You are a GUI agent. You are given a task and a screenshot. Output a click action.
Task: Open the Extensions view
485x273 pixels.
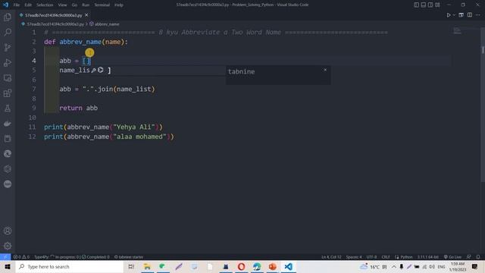click(x=8, y=93)
